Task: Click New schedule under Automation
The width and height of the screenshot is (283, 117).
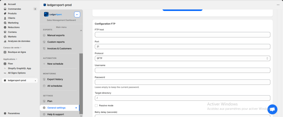Action: pyautogui.click(x=55, y=64)
